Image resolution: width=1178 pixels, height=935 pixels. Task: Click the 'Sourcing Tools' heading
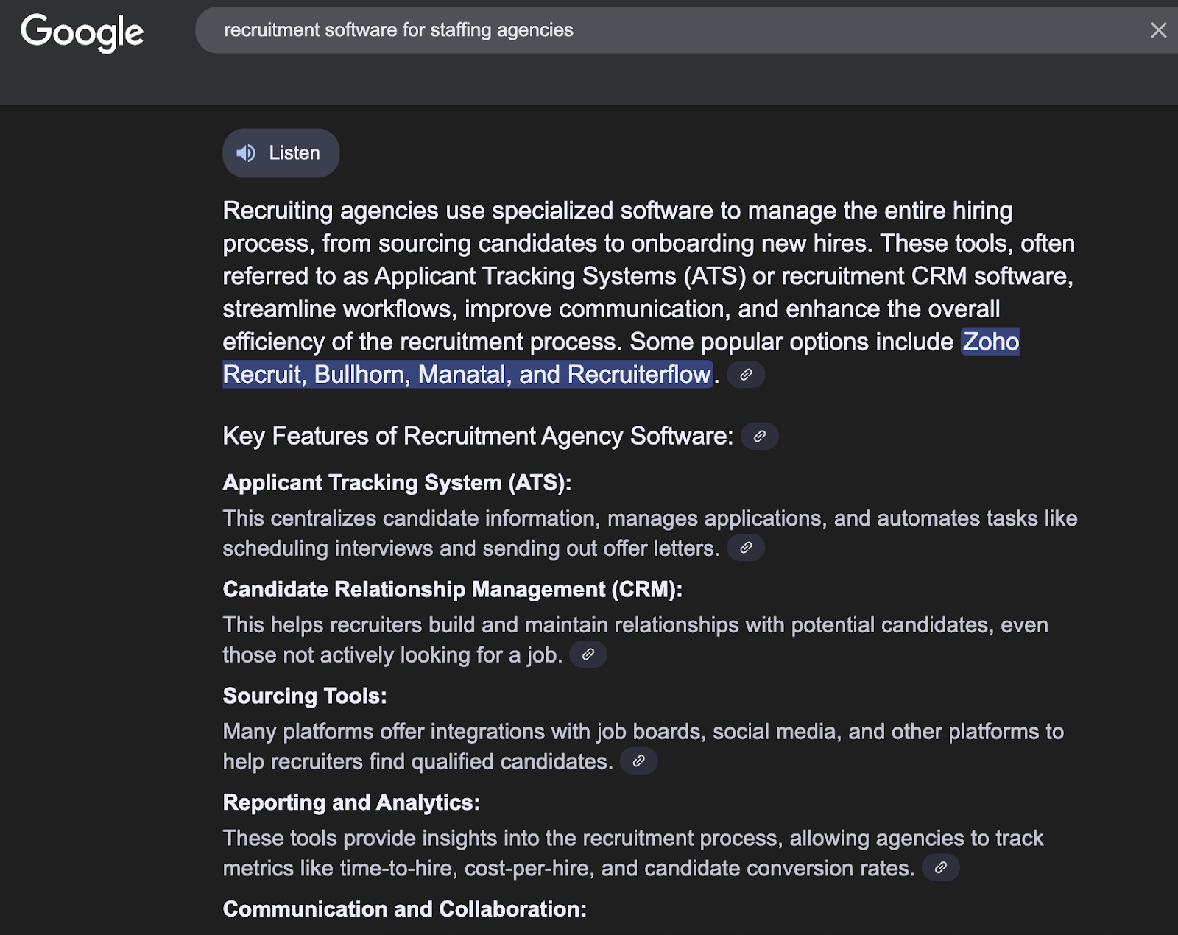pos(305,696)
